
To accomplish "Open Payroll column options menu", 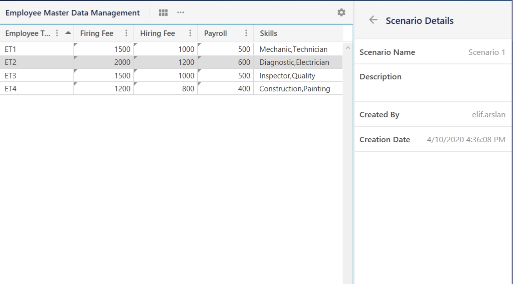I will click(x=246, y=33).
